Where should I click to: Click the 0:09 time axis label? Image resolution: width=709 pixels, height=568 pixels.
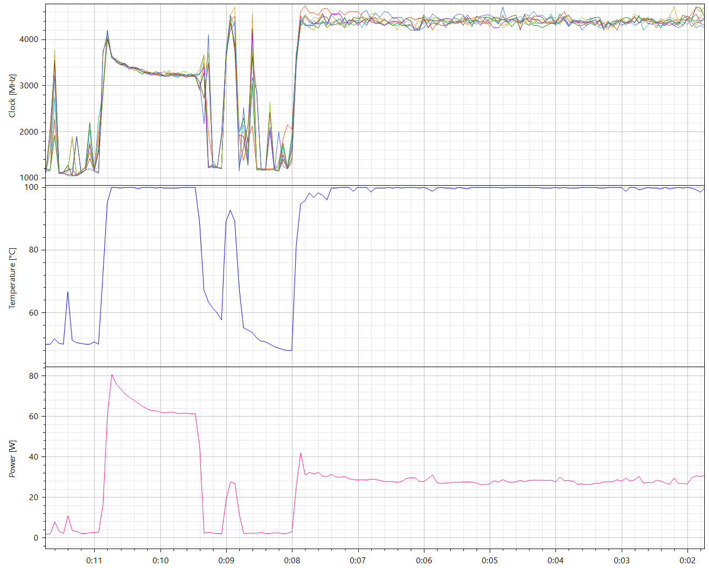click(x=226, y=560)
